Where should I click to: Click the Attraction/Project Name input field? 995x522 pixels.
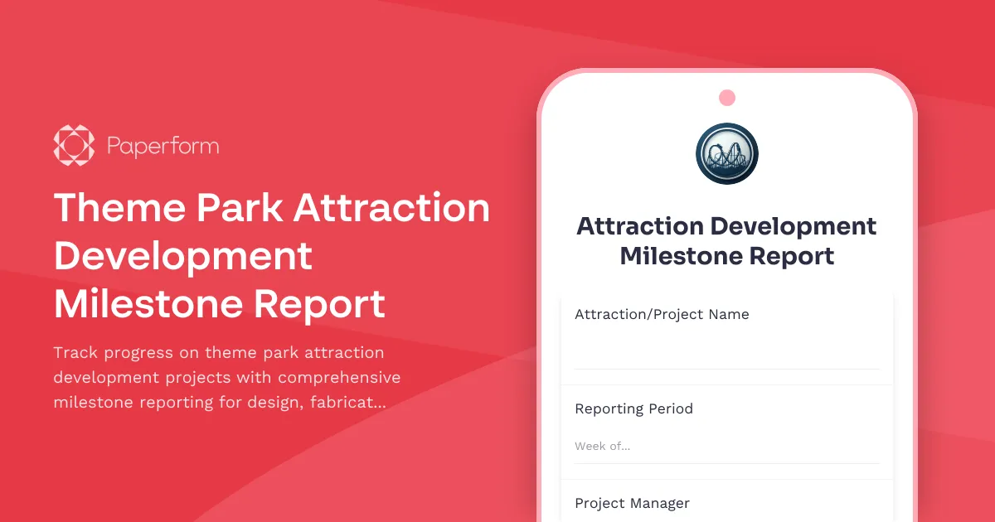tap(726, 348)
